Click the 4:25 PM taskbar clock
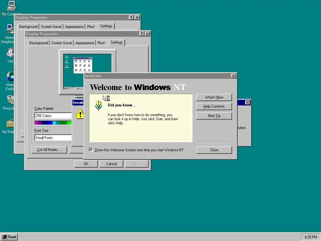Screen dimensions: 321x241 310,237
